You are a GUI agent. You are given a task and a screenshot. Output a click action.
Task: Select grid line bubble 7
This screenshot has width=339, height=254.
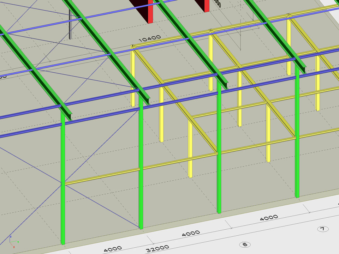(322, 229)
